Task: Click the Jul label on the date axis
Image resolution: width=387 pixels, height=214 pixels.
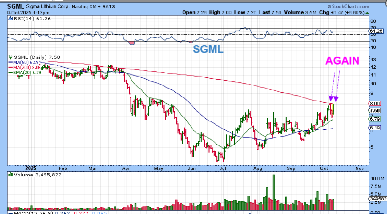Action: tap(223, 168)
